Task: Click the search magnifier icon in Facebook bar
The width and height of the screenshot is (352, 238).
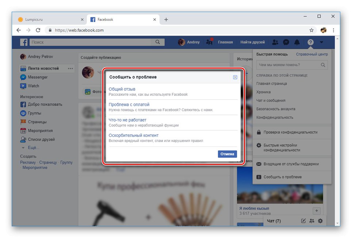Action: click(x=158, y=42)
